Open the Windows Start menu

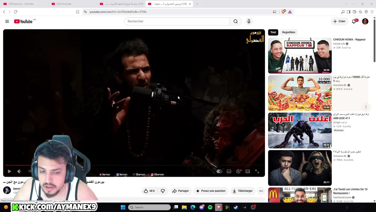(123, 207)
